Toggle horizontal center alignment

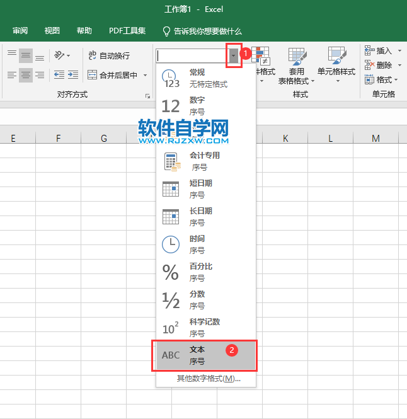point(26,75)
